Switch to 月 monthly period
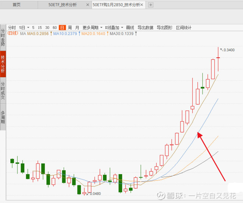Viewport: 243px width, 203px height. [77, 28]
